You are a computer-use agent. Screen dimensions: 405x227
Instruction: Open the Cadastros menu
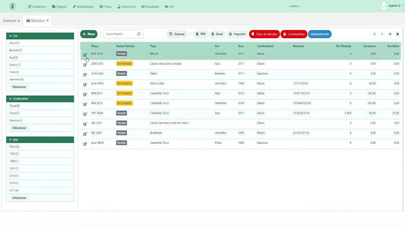tap(37, 7)
